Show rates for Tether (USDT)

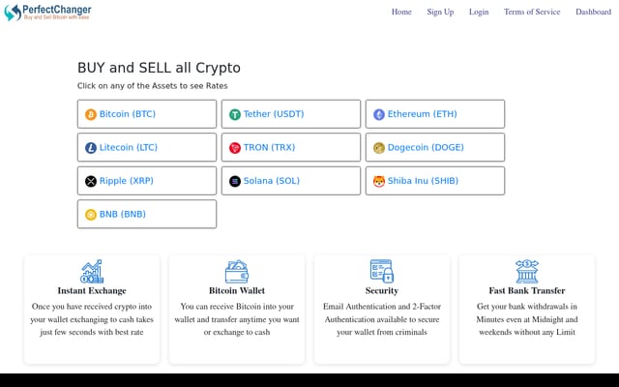coord(291,114)
